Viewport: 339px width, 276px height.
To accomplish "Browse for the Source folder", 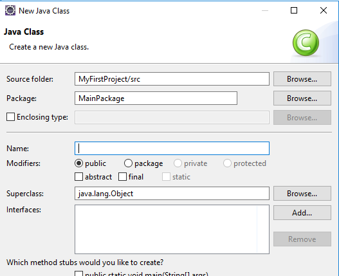I will click(302, 79).
